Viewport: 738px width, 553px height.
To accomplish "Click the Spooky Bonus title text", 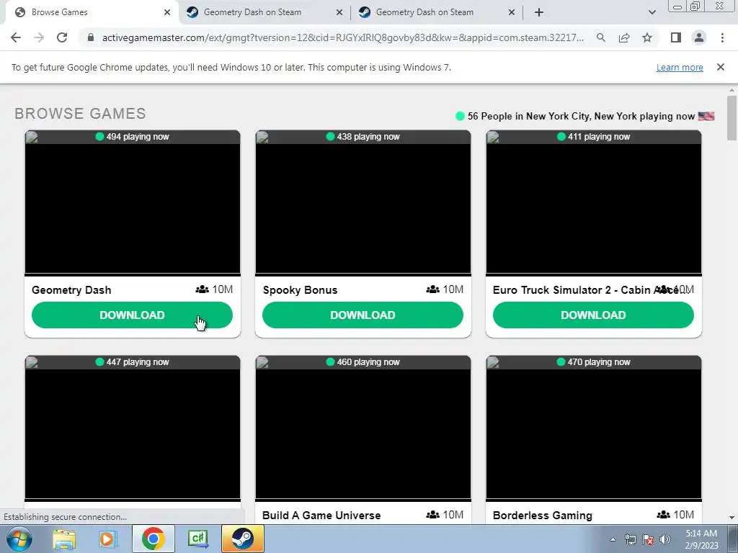I will pyautogui.click(x=301, y=290).
